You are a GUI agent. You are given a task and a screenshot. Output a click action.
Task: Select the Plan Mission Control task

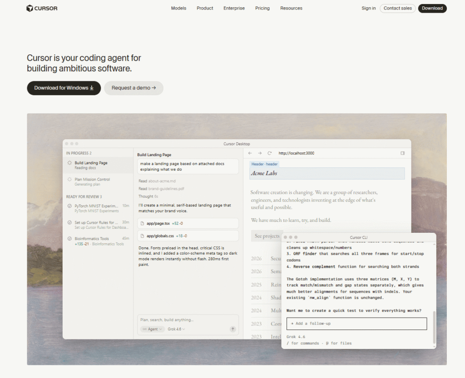98,182
